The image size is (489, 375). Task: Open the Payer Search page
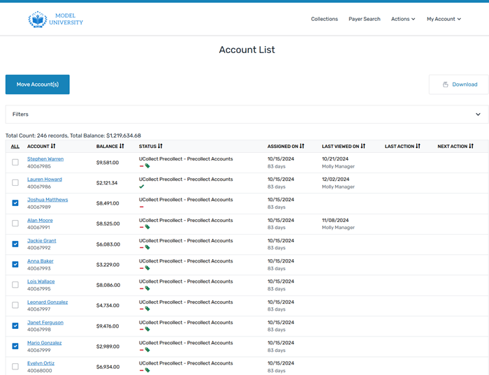tap(365, 19)
